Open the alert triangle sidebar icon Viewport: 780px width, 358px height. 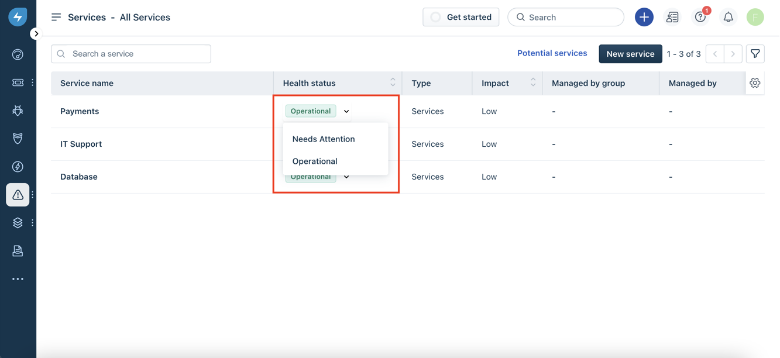pyautogui.click(x=18, y=195)
